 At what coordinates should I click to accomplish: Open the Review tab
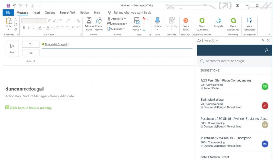[x=85, y=13]
